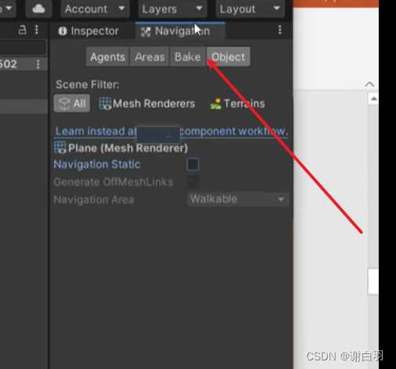Click the lock icon in the left panel
This screenshot has width=396, height=369.
click(23, 30)
